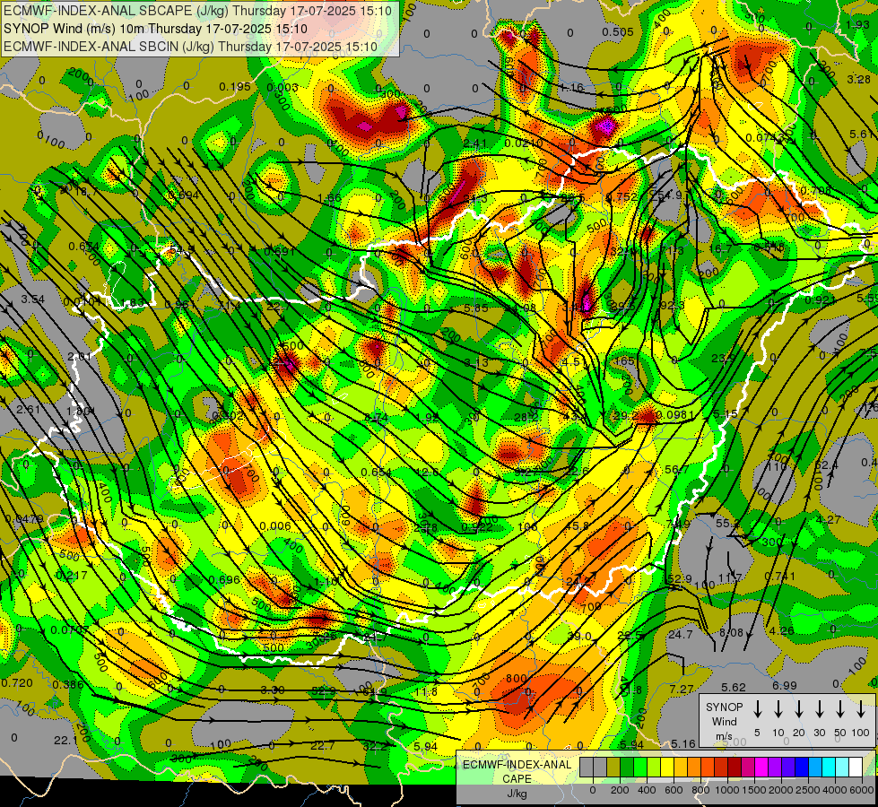Click the 5 m/s wind arrow in legend
The height and width of the screenshot is (807, 878).
[x=757, y=709]
